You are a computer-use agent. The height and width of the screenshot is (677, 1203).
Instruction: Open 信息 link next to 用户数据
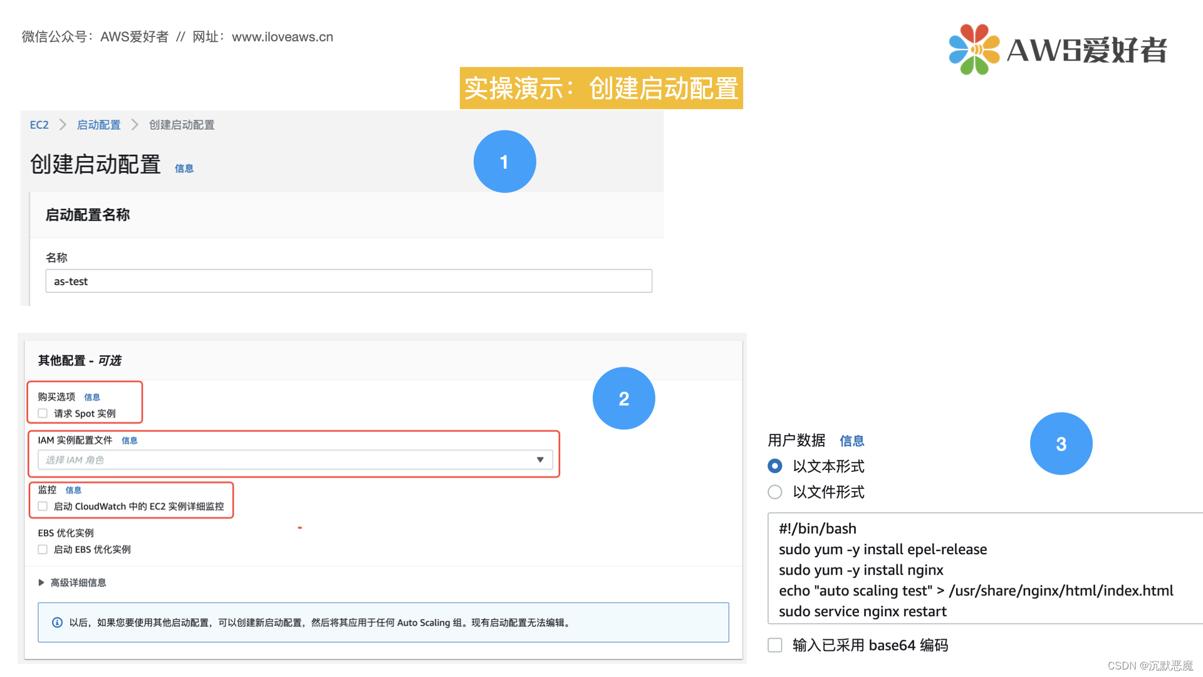(851, 441)
